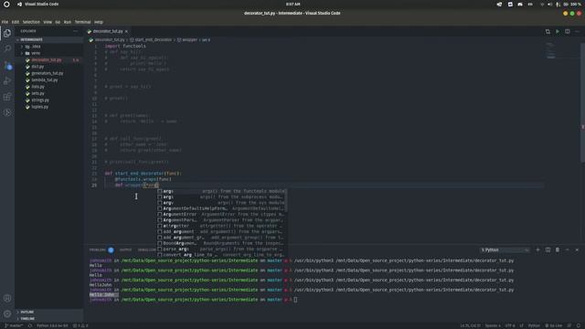585x329 pixels.
Task: Open Explorer panel more actions ellipsis
Action: point(76,31)
